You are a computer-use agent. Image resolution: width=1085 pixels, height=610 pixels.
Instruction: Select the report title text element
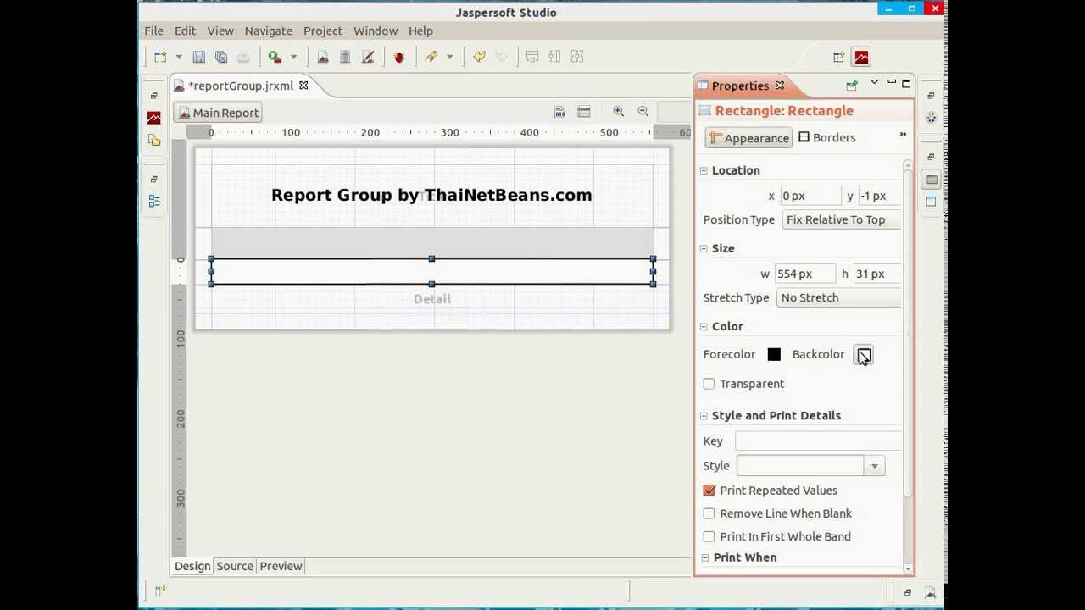click(x=431, y=195)
